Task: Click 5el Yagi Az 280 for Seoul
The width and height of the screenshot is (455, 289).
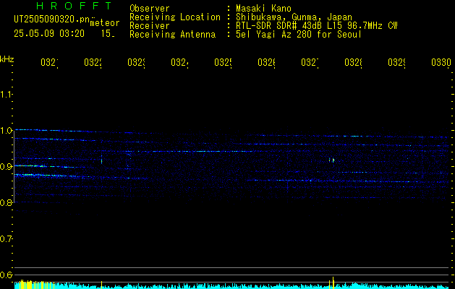Action: (299, 35)
